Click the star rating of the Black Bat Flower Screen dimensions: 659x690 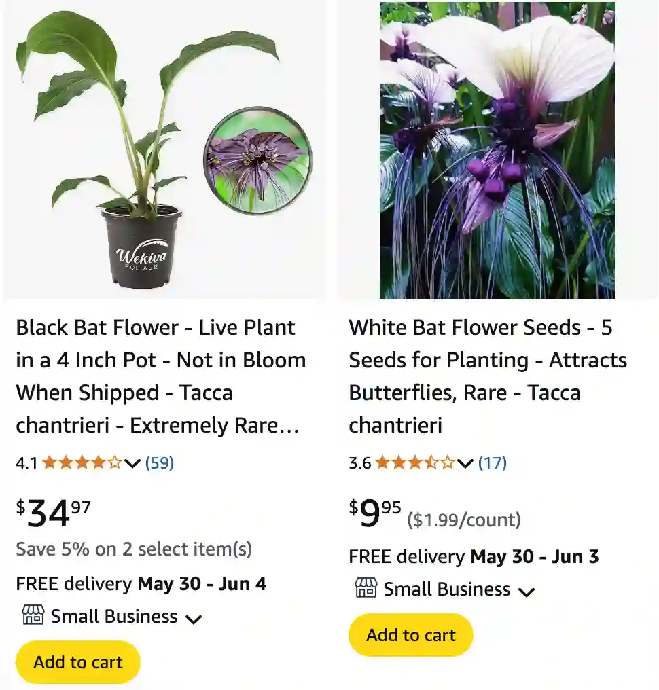pyautogui.click(x=83, y=462)
